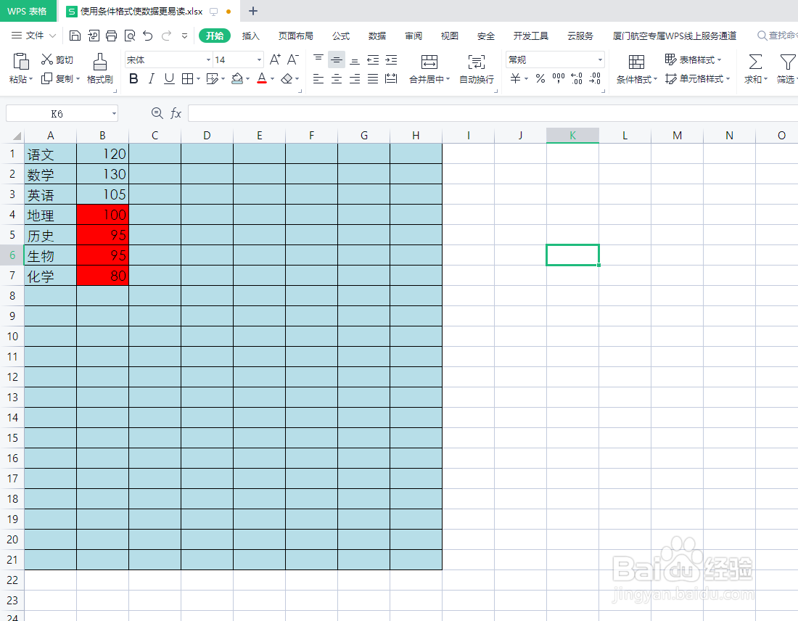Screen dimensions: 798x621
Task: Switch to 公式 tab
Action: pos(340,36)
